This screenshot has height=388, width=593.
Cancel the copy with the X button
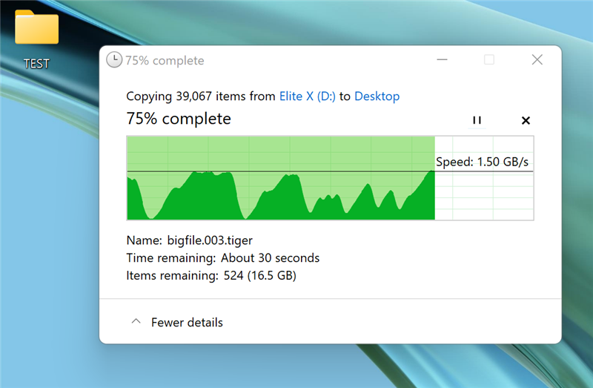(526, 120)
